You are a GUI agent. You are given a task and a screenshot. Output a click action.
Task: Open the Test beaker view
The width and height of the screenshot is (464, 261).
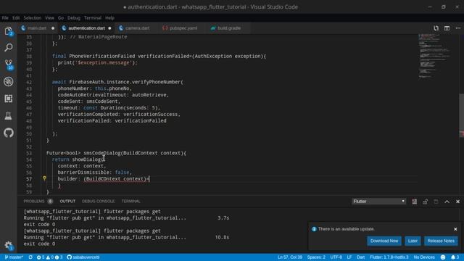[8, 116]
